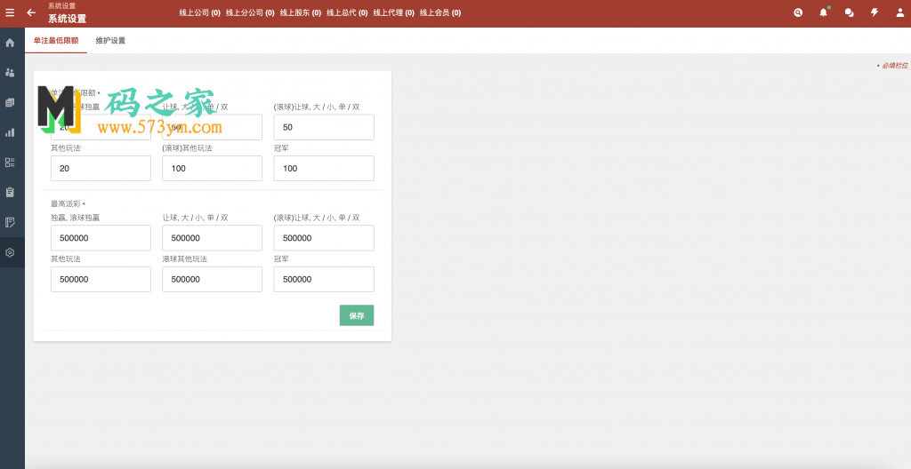The image size is (911, 469).
Task: Focus the 其他玩法 field with value 20
Action: point(101,169)
